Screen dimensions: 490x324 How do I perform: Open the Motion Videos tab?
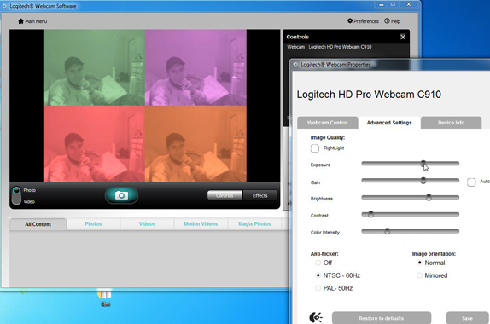tap(201, 223)
